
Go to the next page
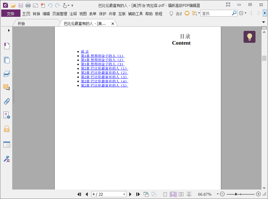tap(130, 194)
